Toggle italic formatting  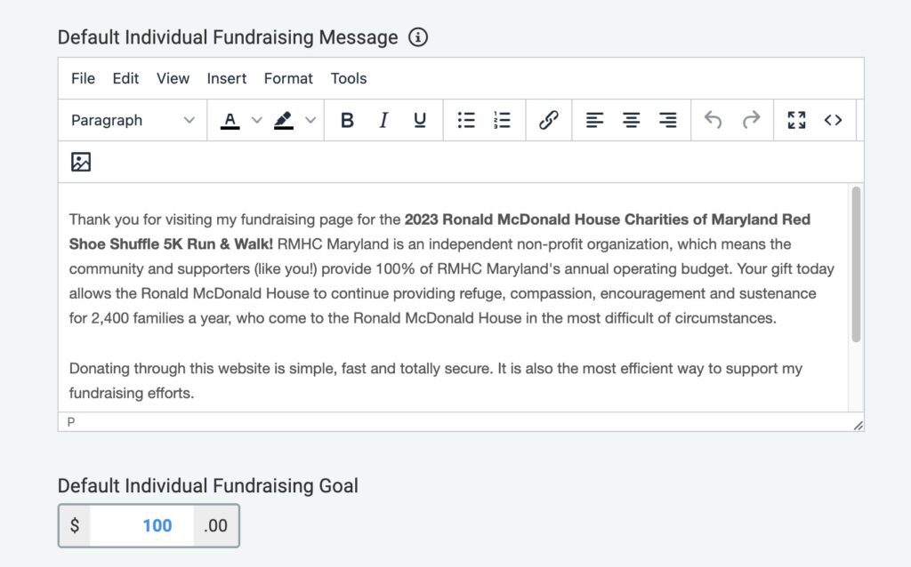click(x=383, y=120)
